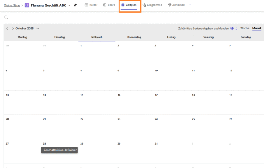Switch to Monat view
This screenshot has width=264, height=168.
pyautogui.click(x=257, y=29)
